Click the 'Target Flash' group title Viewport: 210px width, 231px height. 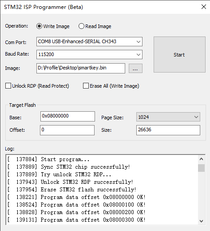(22, 105)
